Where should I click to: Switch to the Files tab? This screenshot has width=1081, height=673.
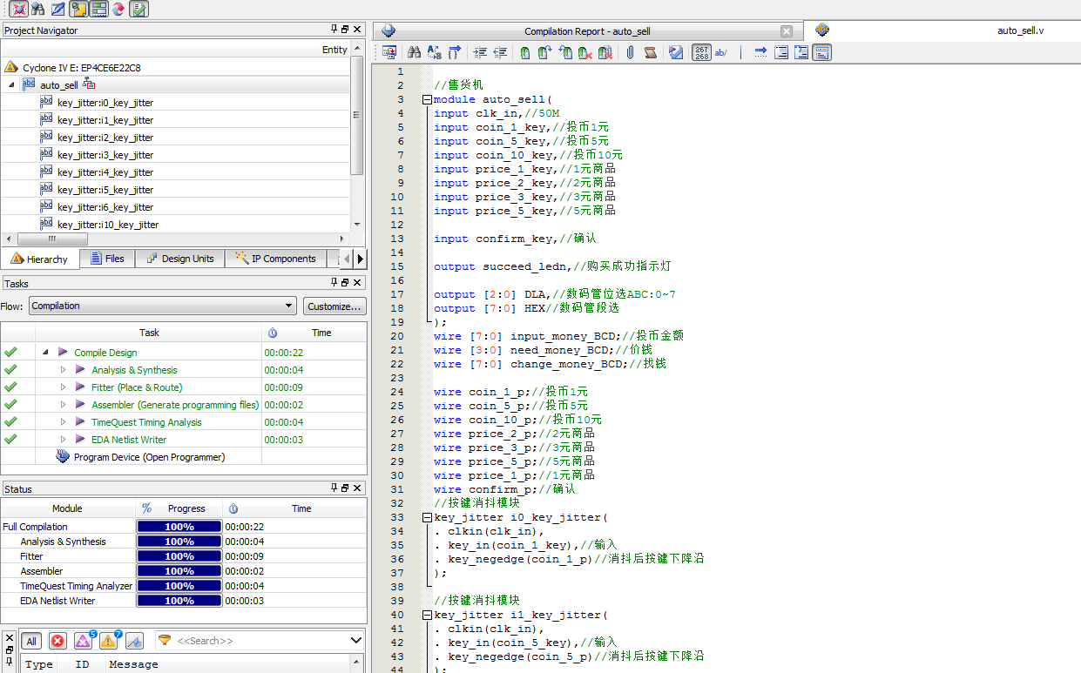point(107,259)
